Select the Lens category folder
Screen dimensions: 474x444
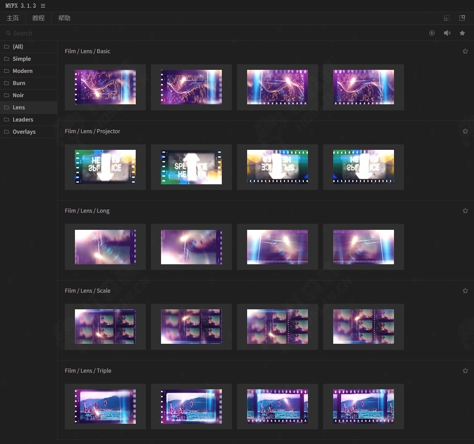pos(29,107)
